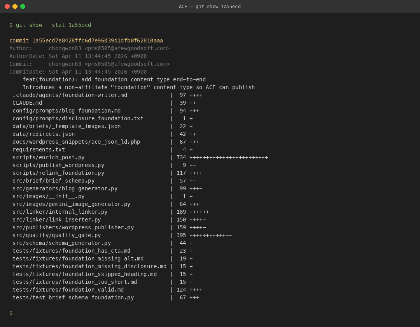Click the yellow commit hash line
This screenshot has width=420, height=327.
(x=86, y=40)
